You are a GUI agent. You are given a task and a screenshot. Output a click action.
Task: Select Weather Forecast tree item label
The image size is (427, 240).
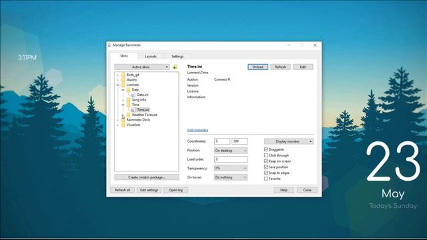[145, 115]
